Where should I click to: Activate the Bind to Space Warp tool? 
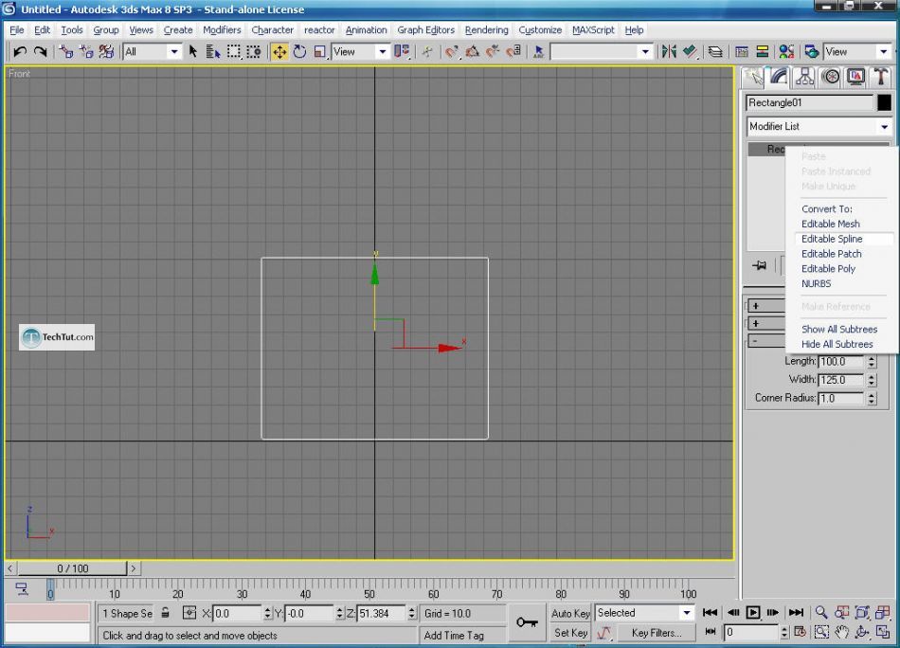[106, 52]
